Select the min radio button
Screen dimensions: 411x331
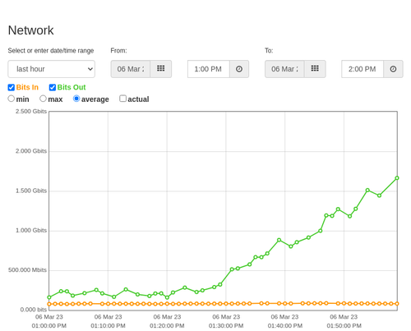12,99
